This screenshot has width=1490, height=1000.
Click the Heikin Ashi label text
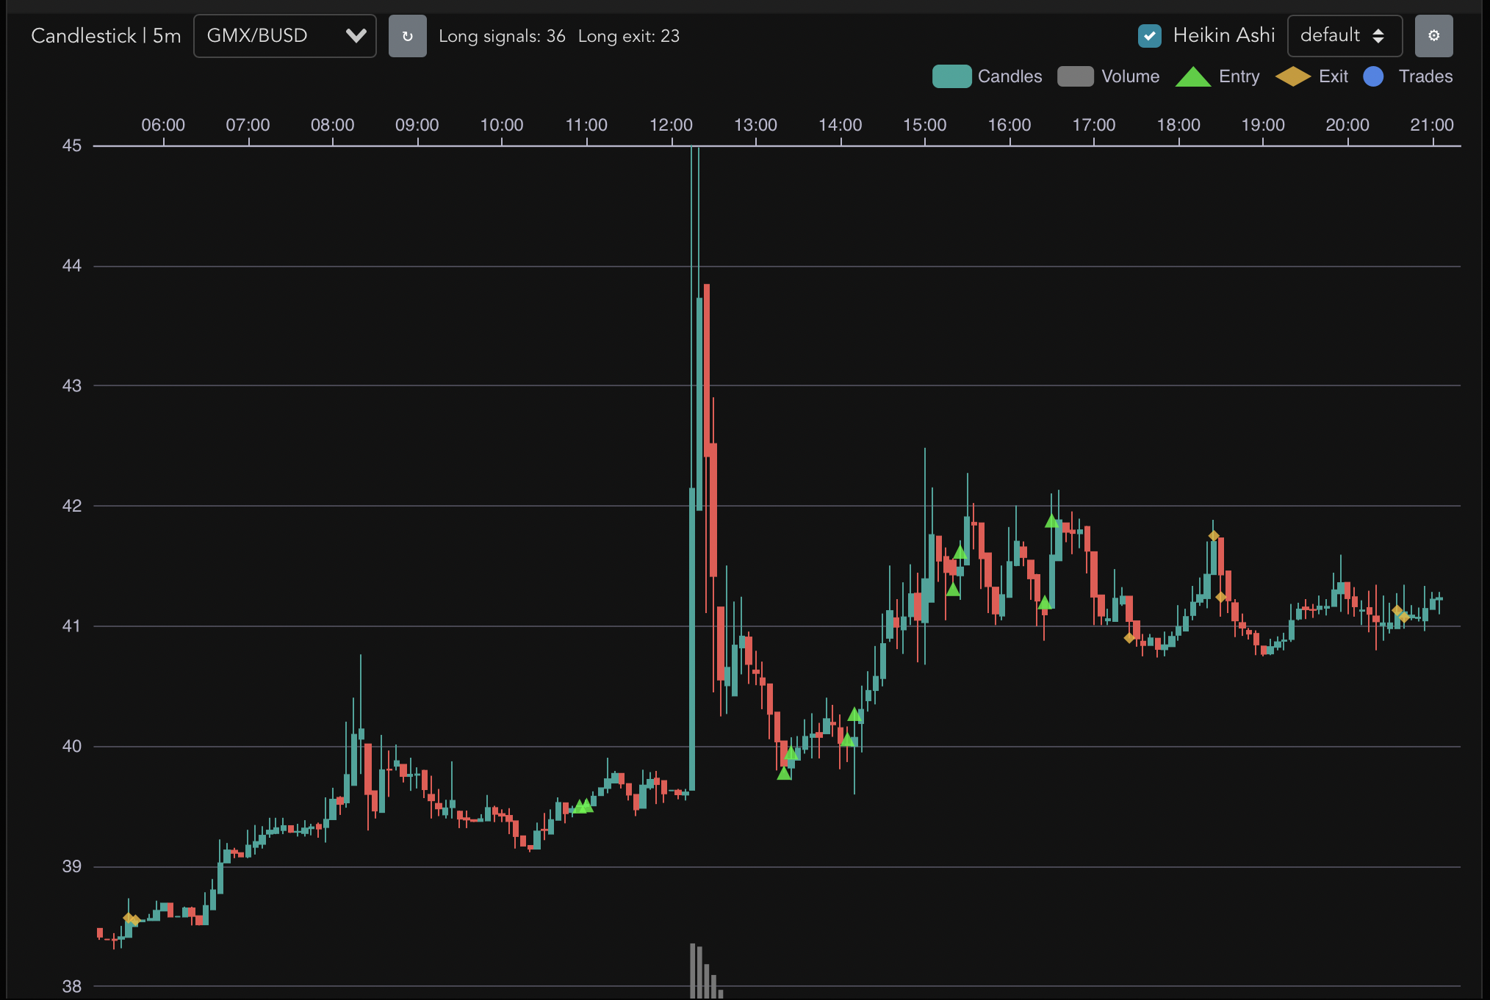pos(1224,35)
